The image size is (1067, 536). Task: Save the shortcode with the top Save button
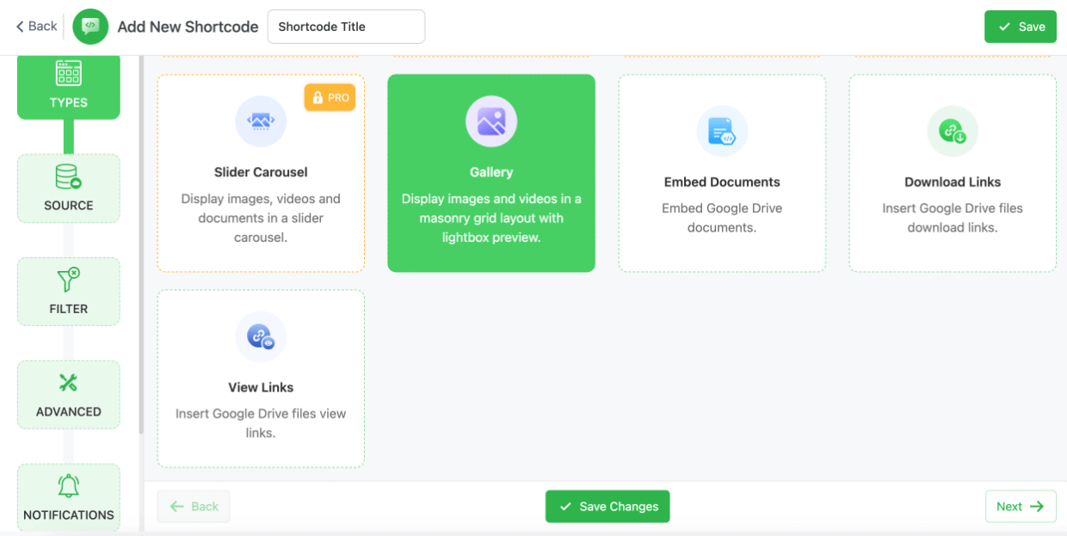[x=1021, y=26]
